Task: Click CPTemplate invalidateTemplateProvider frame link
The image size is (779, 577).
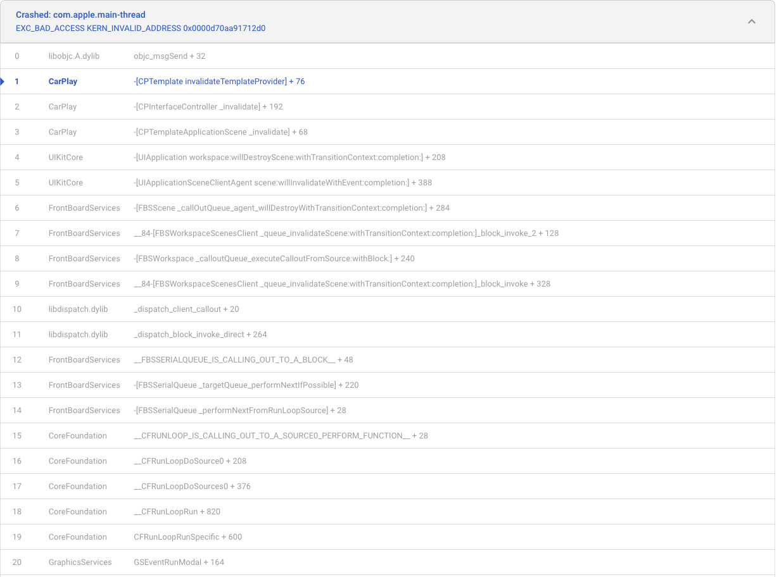Action: coord(219,82)
